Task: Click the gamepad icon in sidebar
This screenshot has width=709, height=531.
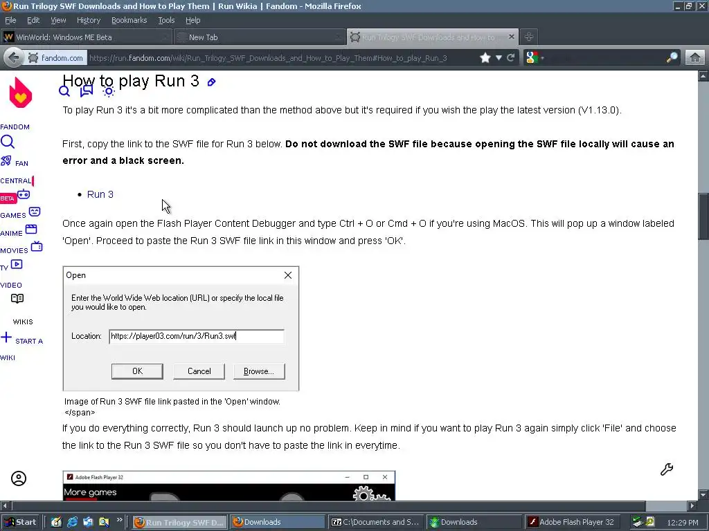Action: tap(24, 194)
